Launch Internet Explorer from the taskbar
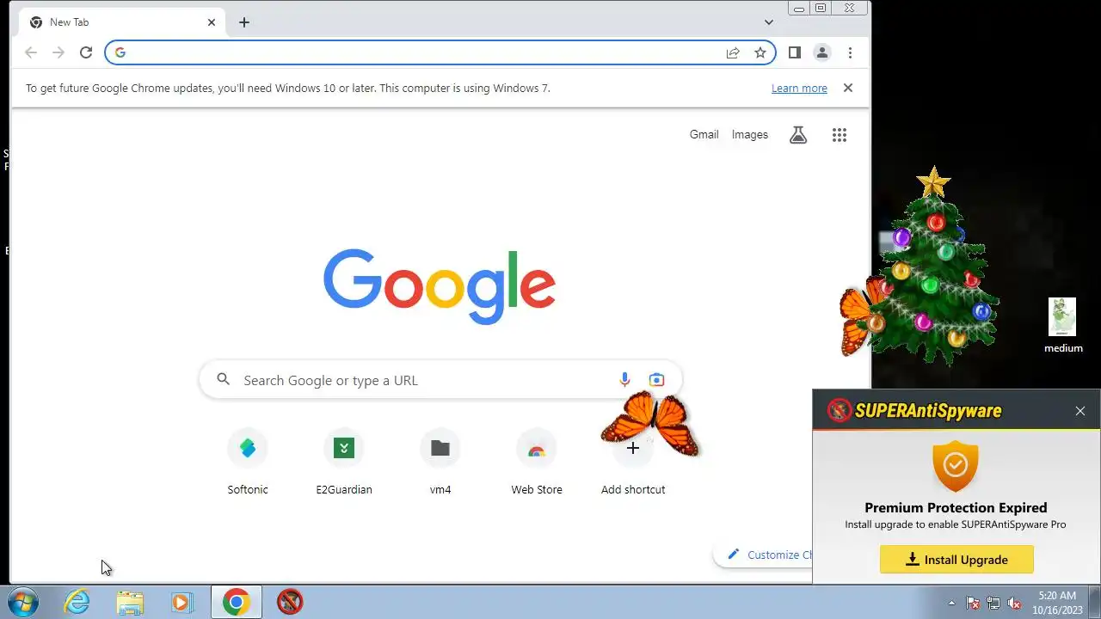 77,602
